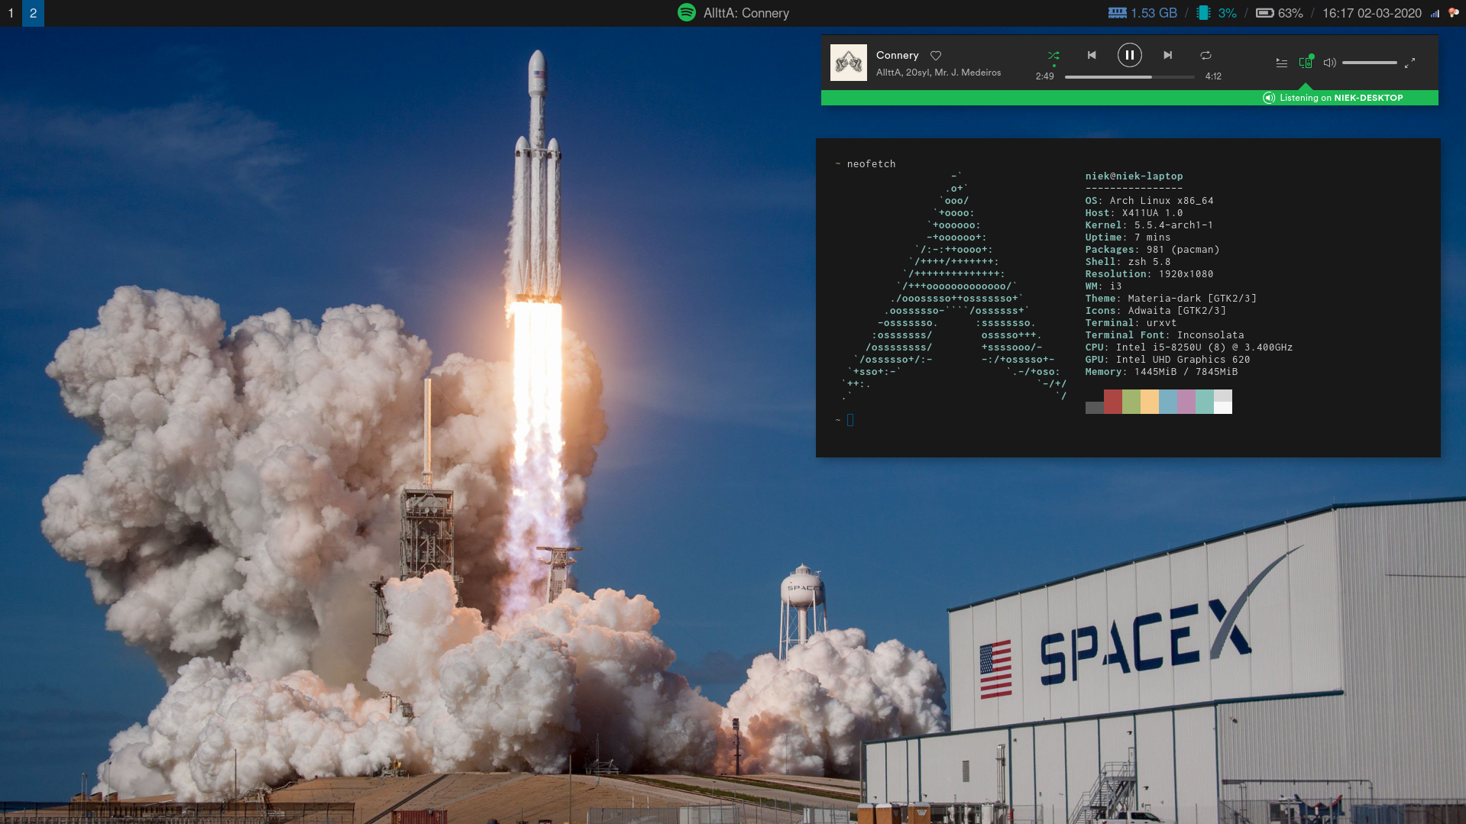
Task: Adjust the Spotify volume slider
Action: [1370, 63]
